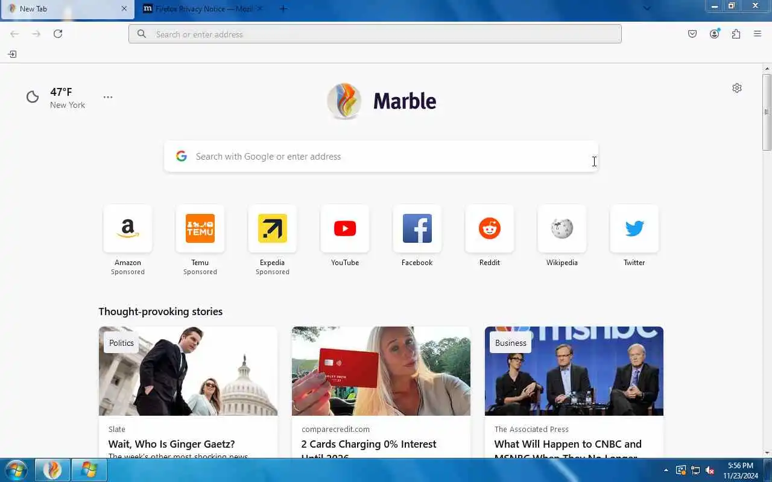Open new tab page settings gear
The width and height of the screenshot is (772, 482).
(737, 88)
